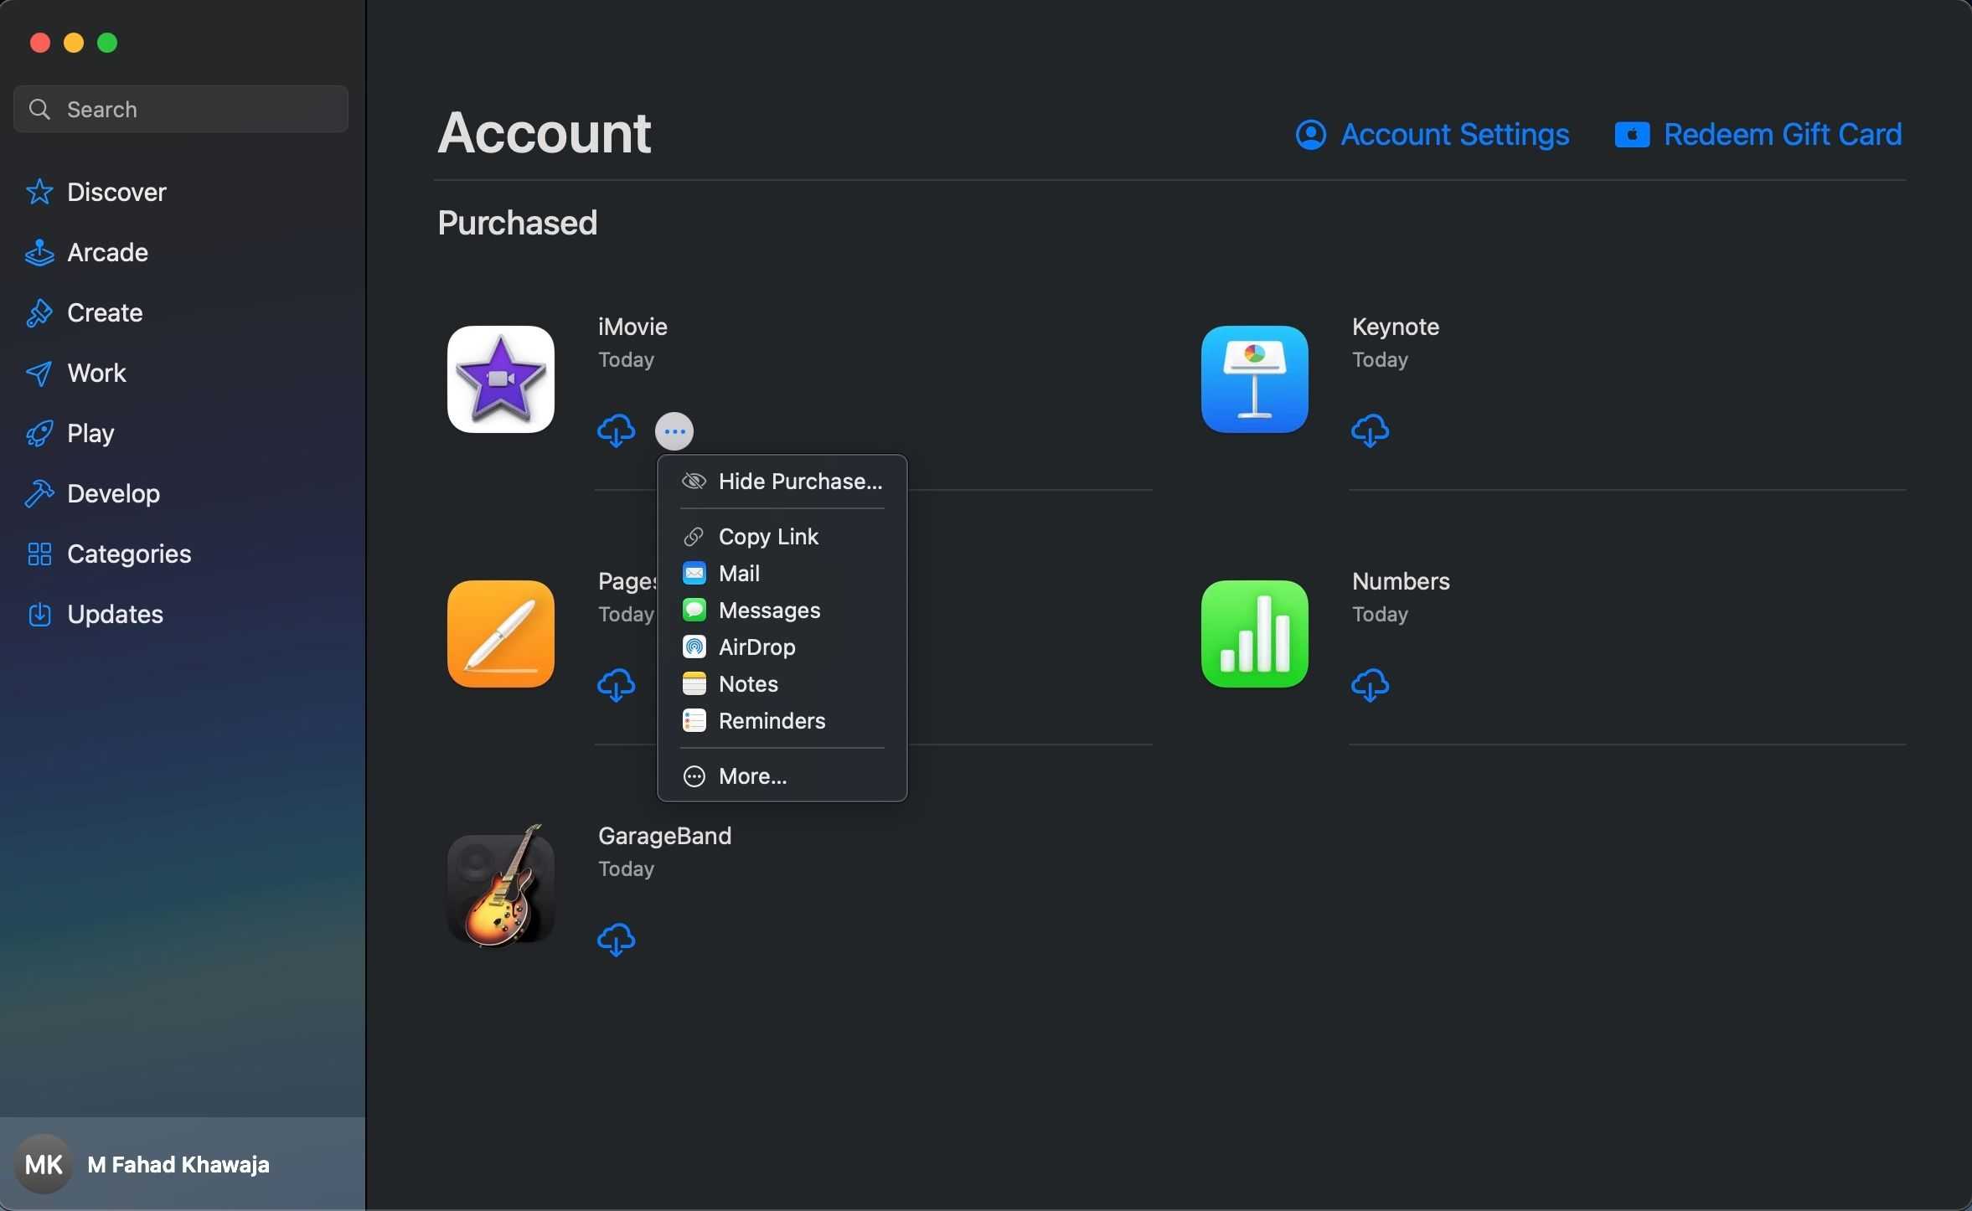Viewport: 1972px width, 1211px height.
Task: Click the Keynote app title
Action: 1396,327
